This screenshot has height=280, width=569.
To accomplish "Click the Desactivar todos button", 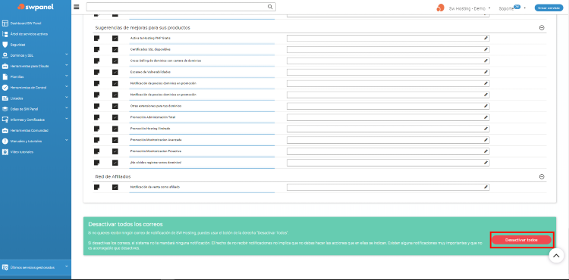I will (521, 240).
